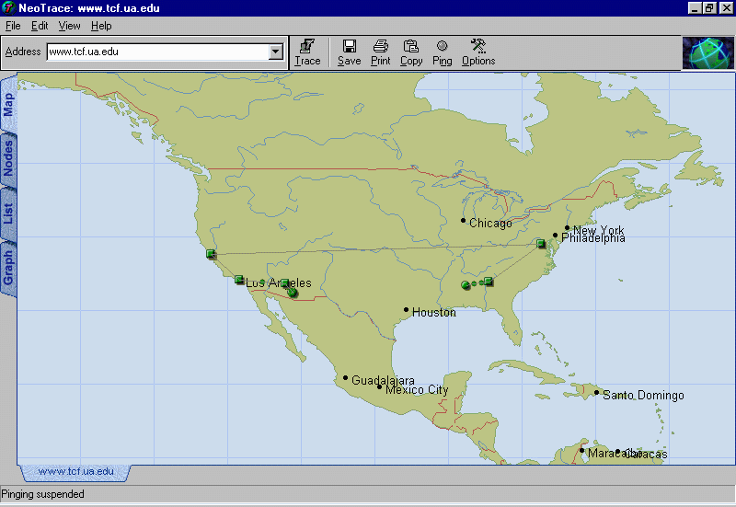Open the View menu

70,26
